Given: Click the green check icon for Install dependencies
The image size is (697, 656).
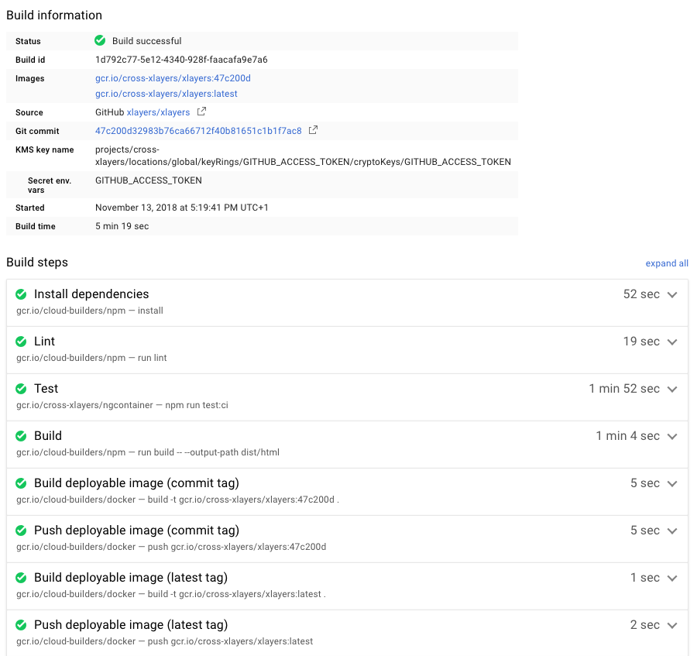Looking at the screenshot, I should (22, 294).
